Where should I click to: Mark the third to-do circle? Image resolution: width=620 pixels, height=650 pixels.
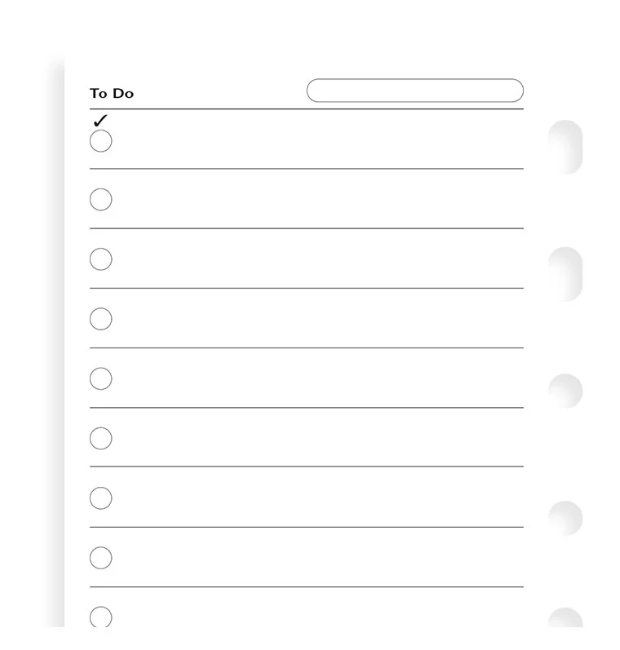click(100, 259)
